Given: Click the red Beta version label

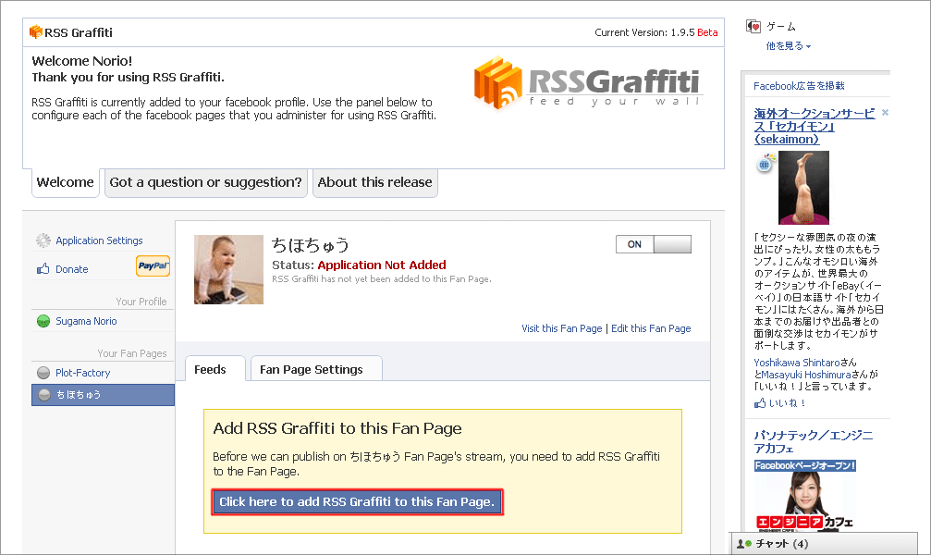Looking at the screenshot, I should click(707, 32).
